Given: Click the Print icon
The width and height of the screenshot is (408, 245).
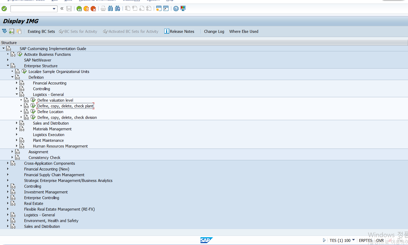Looking at the screenshot, I should click(x=103, y=9).
